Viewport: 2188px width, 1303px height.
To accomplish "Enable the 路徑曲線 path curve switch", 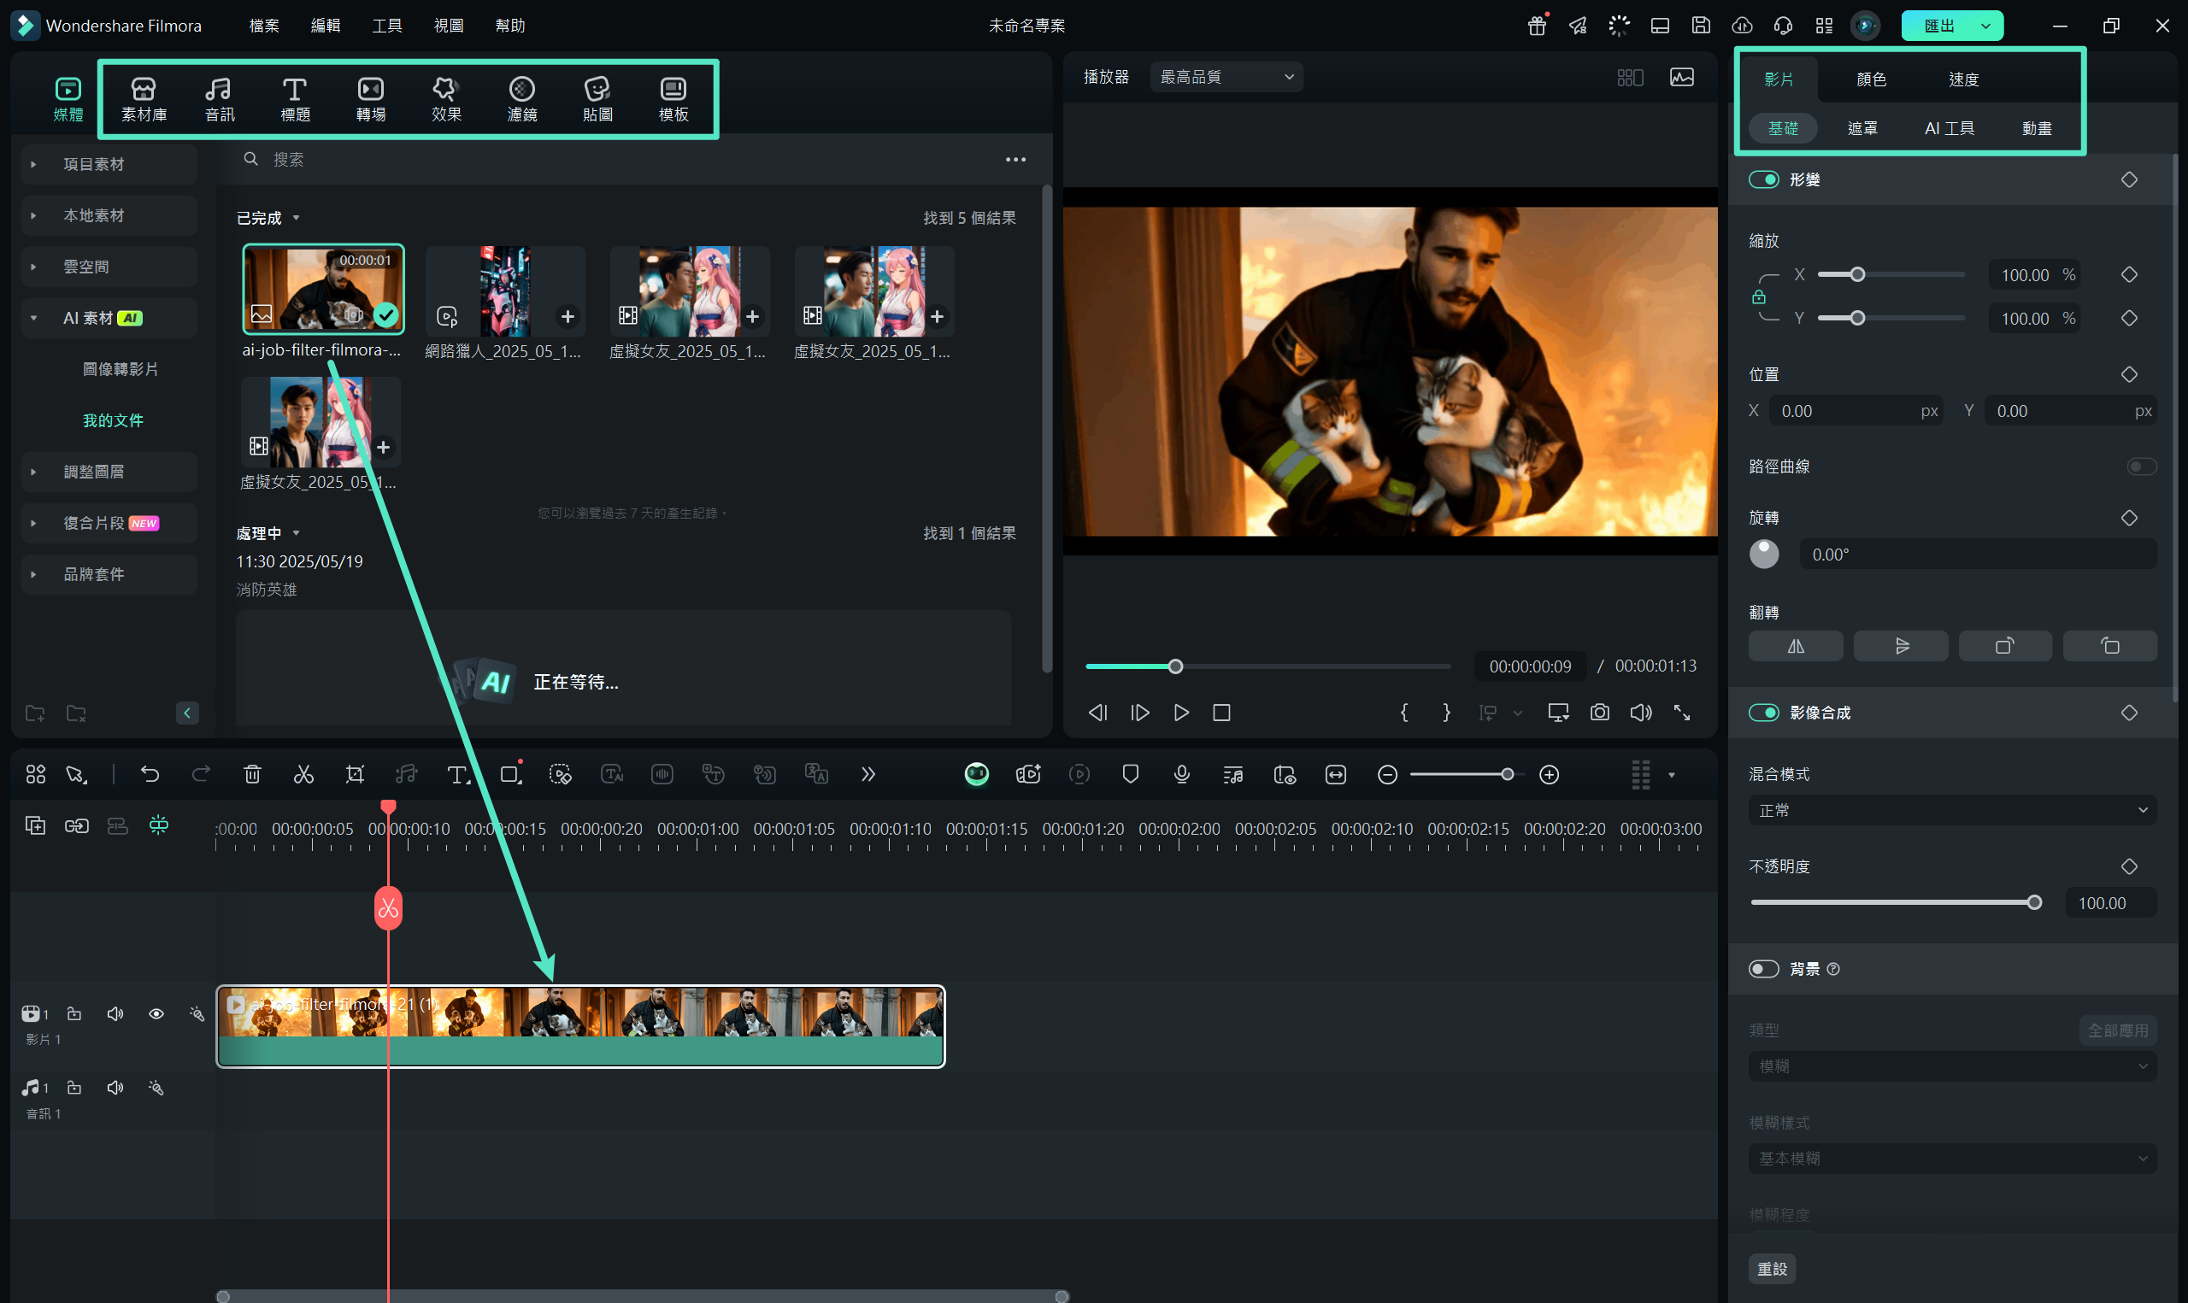I will click(2142, 466).
